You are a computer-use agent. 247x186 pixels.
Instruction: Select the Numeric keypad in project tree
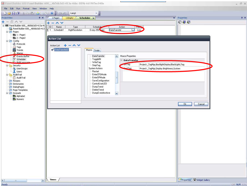click(x=20, y=99)
